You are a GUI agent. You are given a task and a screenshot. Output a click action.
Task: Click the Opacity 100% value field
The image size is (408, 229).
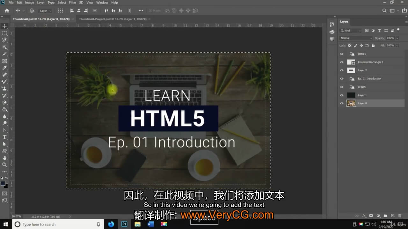[x=390, y=38]
